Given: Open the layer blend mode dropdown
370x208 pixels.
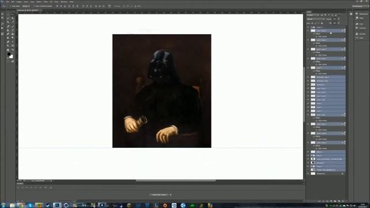Looking at the screenshot, I should point(316,19).
